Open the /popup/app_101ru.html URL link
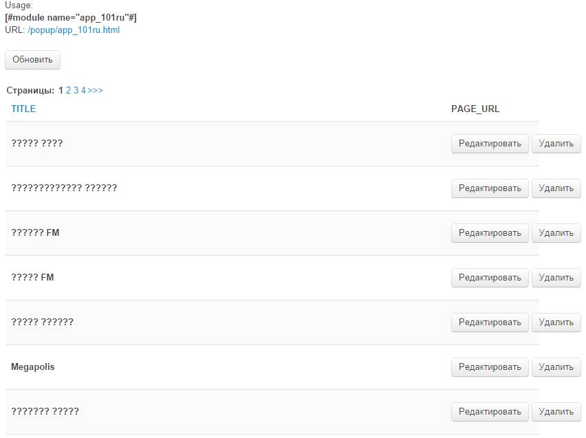 (74, 30)
